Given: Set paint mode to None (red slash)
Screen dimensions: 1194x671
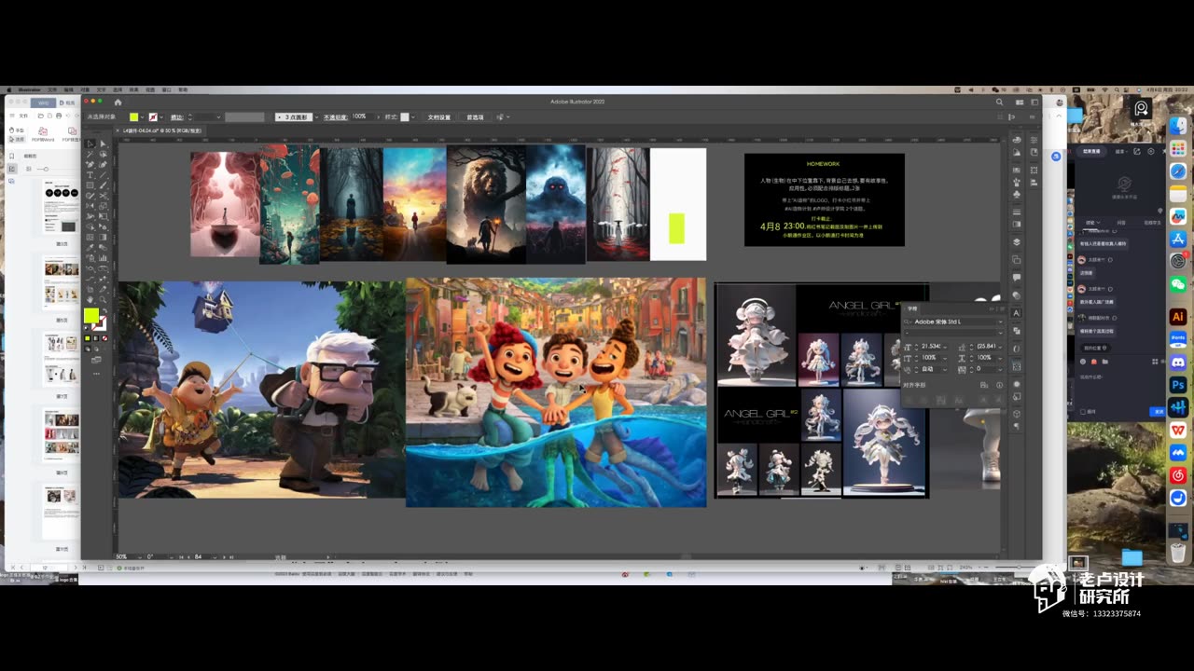Looking at the screenshot, I should 104,338.
